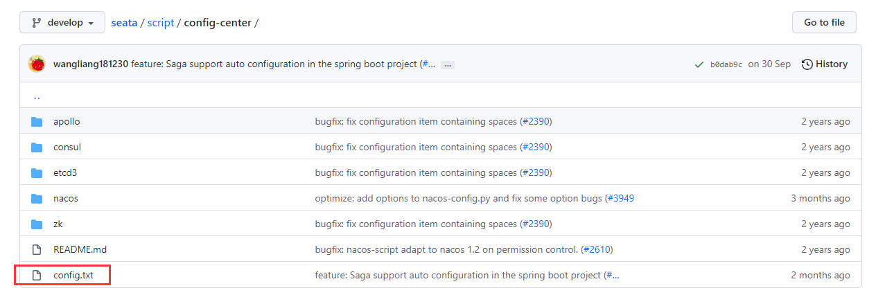
Task: Click the etcd3 folder icon
Action: pyautogui.click(x=37, y=173)
